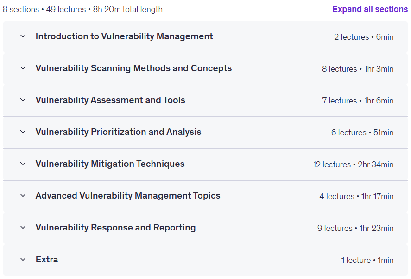This screenshot has width=411, height=279.
Task: Click '6 lectures • 51min' text
Action: tap(362, 133)
